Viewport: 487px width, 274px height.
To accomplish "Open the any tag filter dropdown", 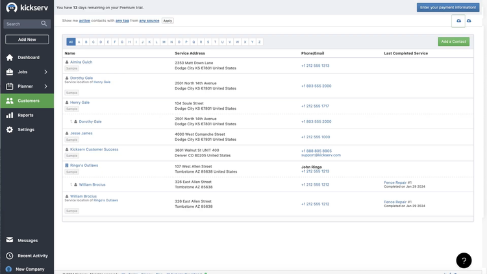I will (x=122, y=21).
